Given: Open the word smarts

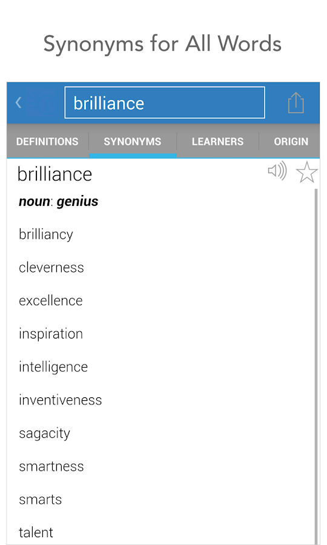Looking at the screenshot, I should [41, 500].
